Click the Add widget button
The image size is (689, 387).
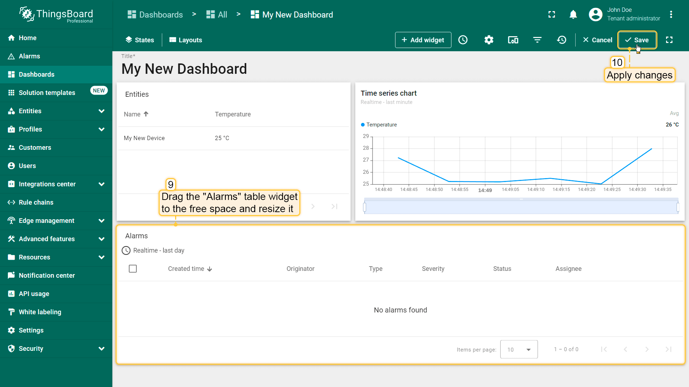click(423, 40)
